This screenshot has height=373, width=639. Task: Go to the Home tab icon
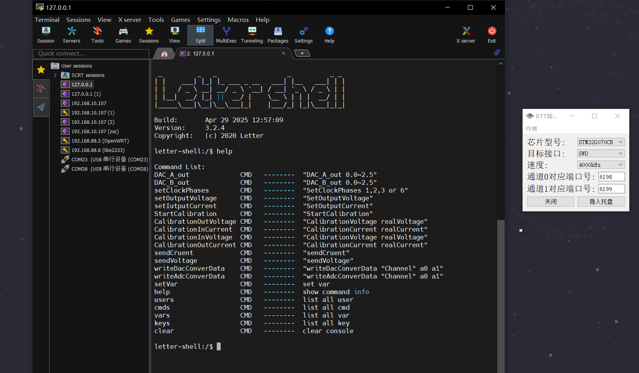tap(164, 54)
